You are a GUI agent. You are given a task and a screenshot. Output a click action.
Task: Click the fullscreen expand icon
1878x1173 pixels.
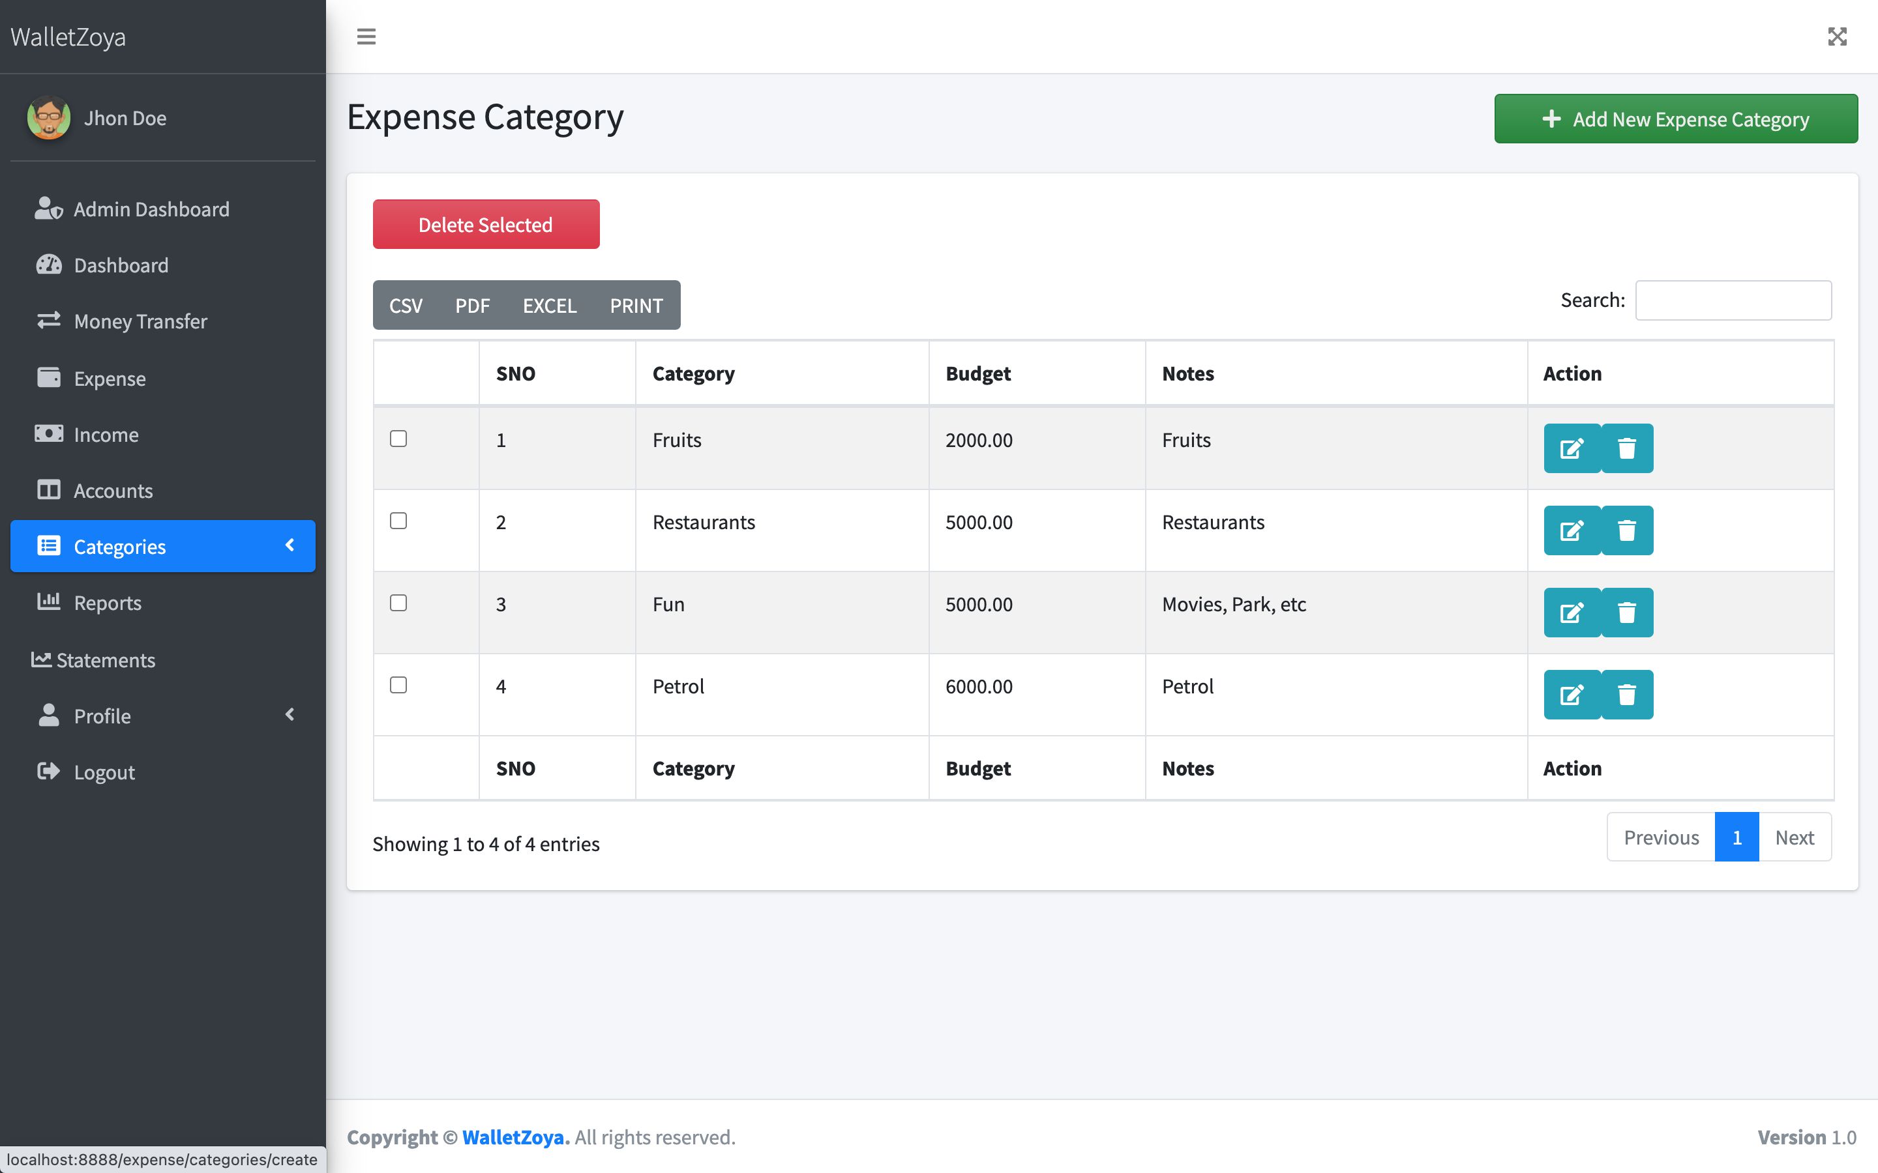coord(1837,36)
